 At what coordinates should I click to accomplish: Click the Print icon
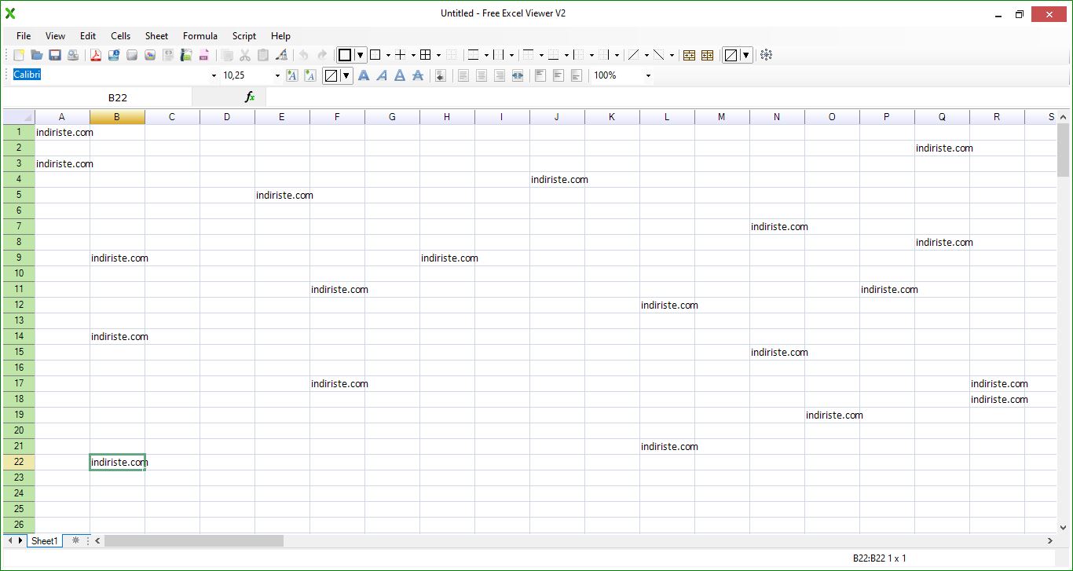[x=73, y=55]
